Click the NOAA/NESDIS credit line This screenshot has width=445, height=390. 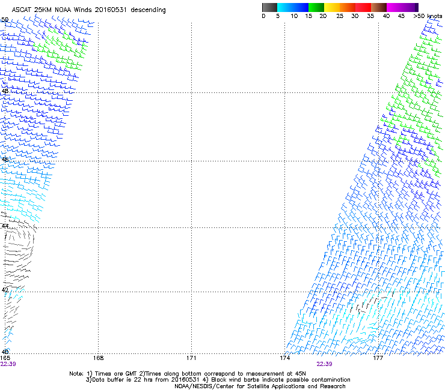tap(260, 386)
